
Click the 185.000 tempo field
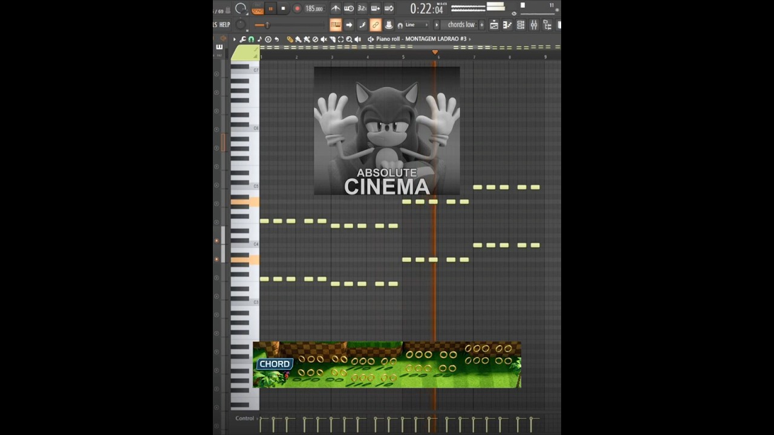click(314, 8)
